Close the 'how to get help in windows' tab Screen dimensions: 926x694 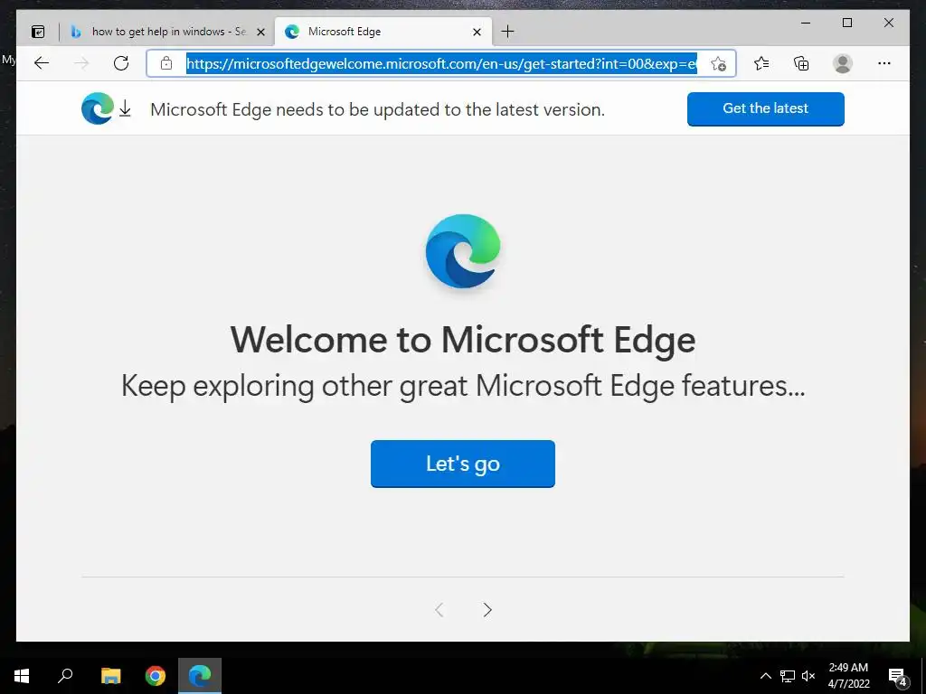(x=260, y=32)
